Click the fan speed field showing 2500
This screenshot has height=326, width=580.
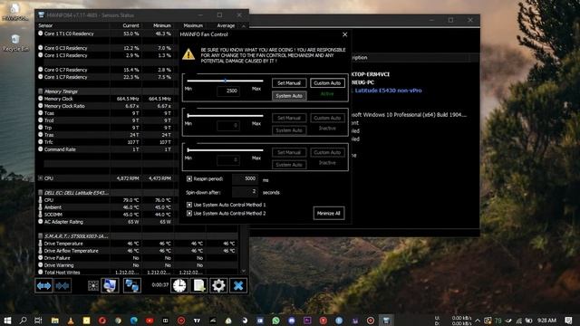click(228, 91)
